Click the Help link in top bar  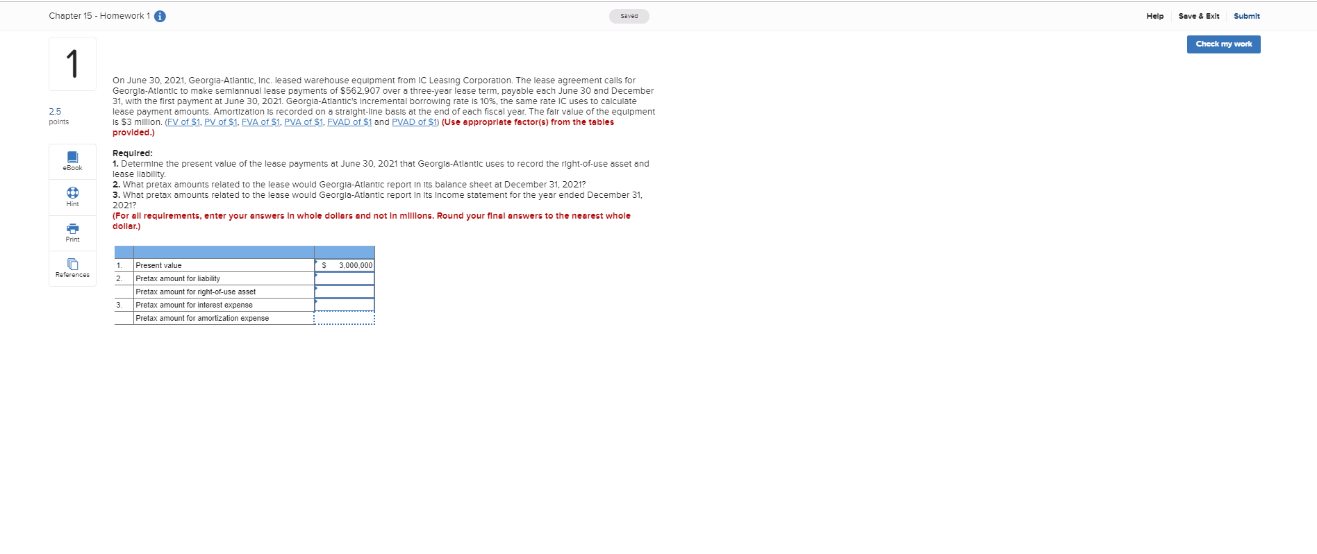click(1155, 16)
